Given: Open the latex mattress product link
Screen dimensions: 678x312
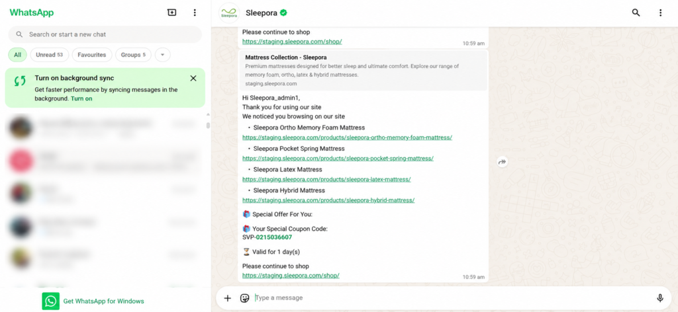Looking at the screenshot, I should coord(326,179).
